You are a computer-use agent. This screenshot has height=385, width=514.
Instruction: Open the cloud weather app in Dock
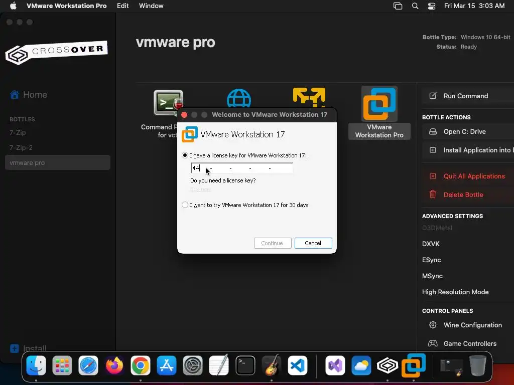tap(361, 365)
